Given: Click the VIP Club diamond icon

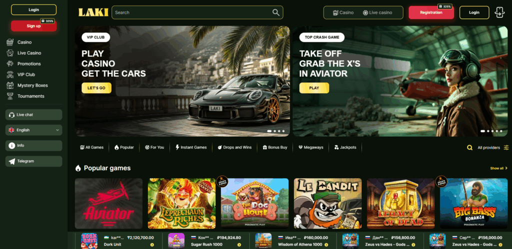Looking at the screenshot, I should 10,74.
